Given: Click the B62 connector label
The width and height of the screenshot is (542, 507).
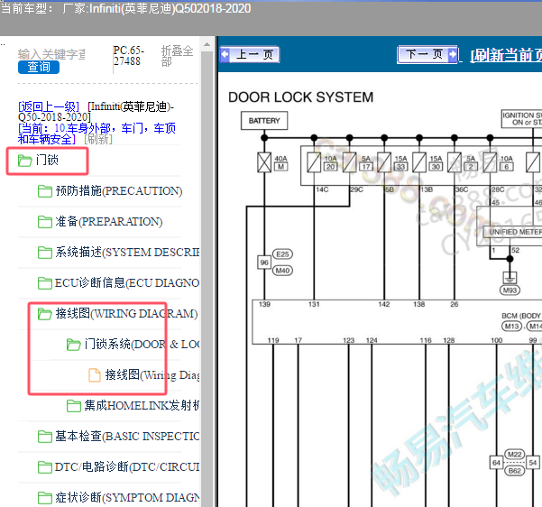Looking at the screenshot, I should 515,471.
